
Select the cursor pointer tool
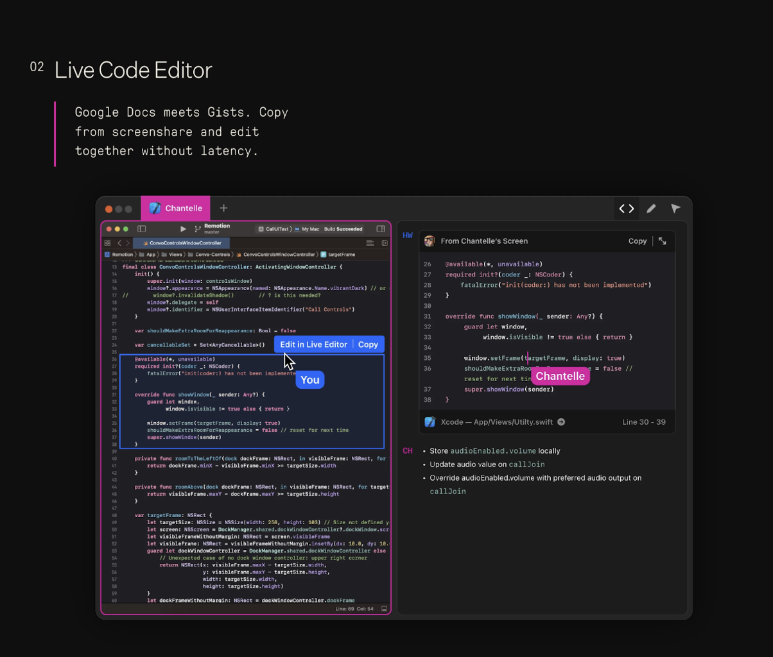point(675,209)
